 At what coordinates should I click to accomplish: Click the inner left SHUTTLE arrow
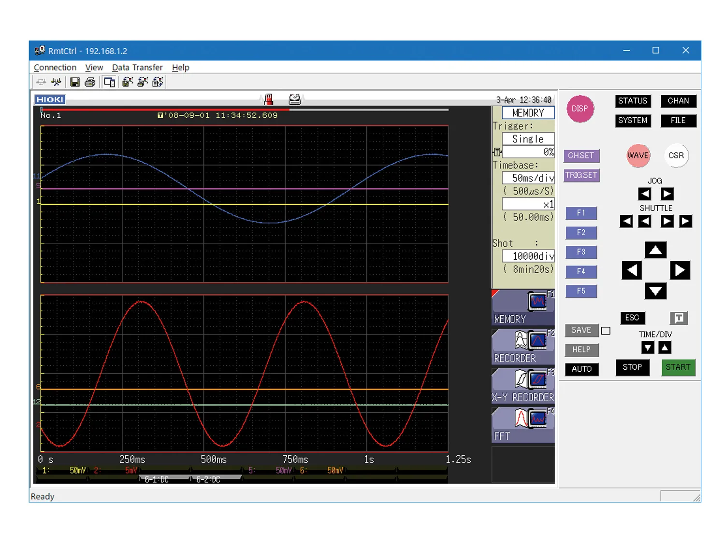tap(644, 222)
